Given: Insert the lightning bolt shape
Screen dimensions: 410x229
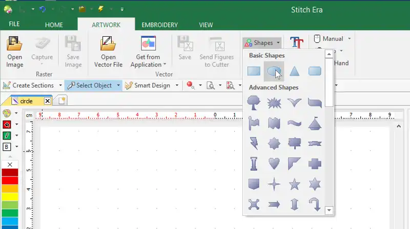Looking at the screenshot, I should tap(254, 143).
